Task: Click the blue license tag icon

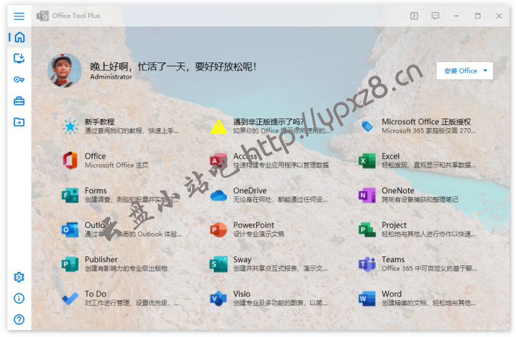Action: tap(367, 126)
